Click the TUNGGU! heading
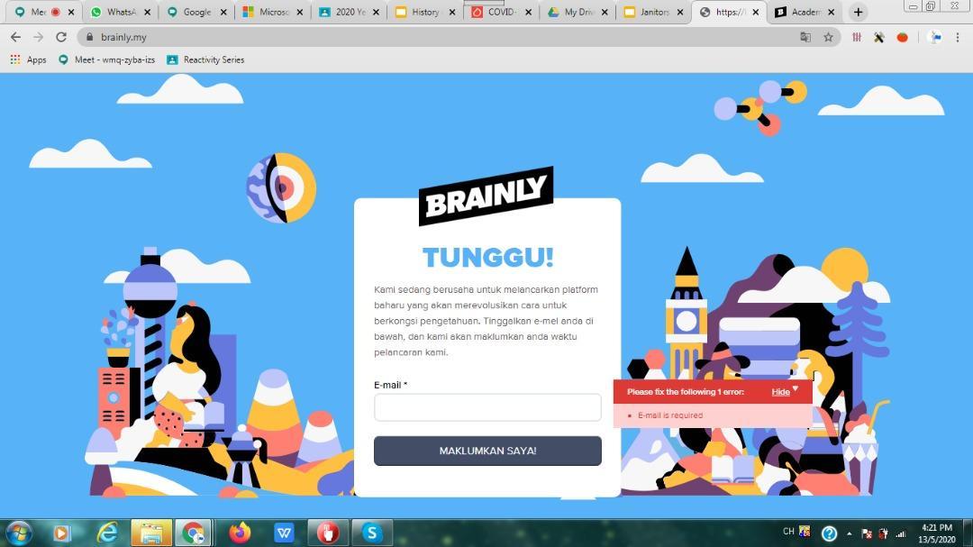 487,257
